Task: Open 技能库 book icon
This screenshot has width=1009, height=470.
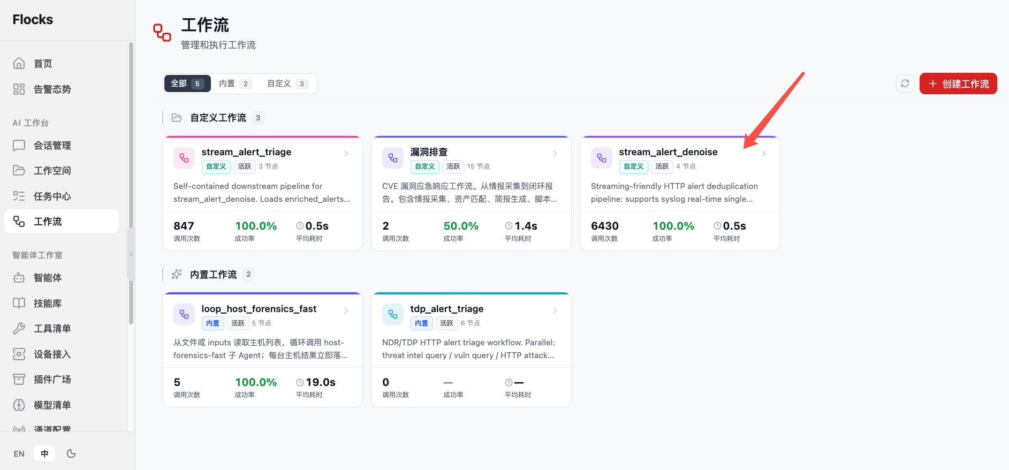Action: [x=19, y=304]
